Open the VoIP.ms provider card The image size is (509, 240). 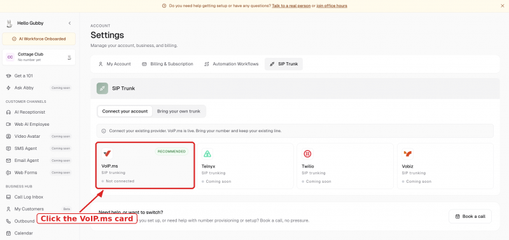[x=145, y=166]
